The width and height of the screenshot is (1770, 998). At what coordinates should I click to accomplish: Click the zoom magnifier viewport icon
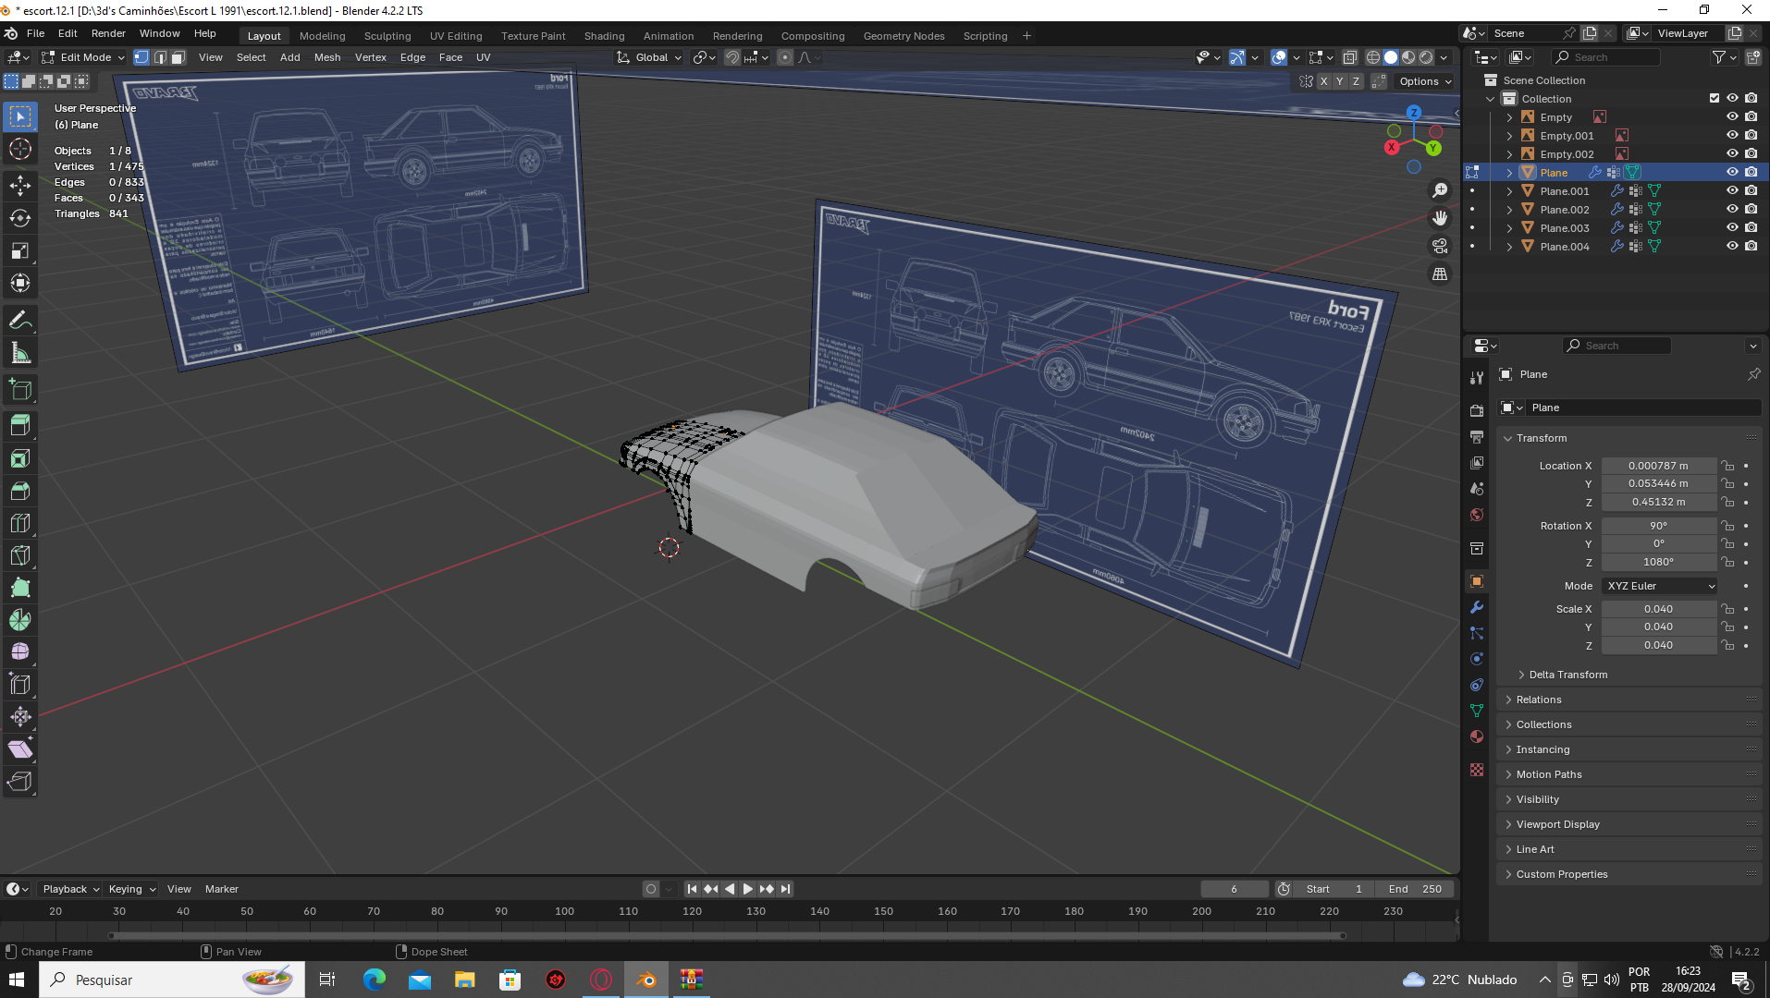point(1440,190)
